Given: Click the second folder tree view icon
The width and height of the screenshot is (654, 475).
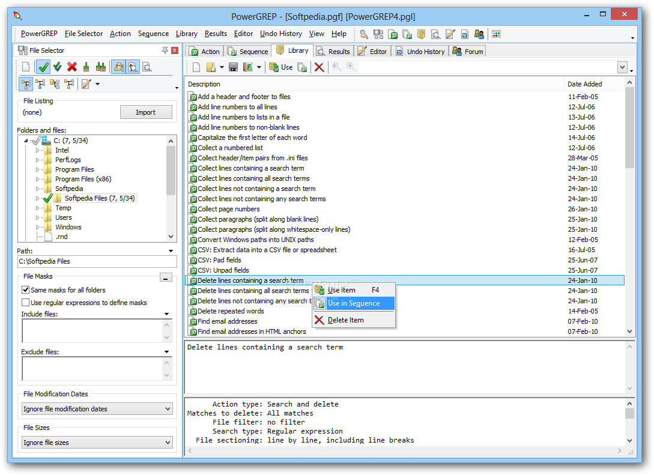Looking at the screenshot, I should [40, 84].
